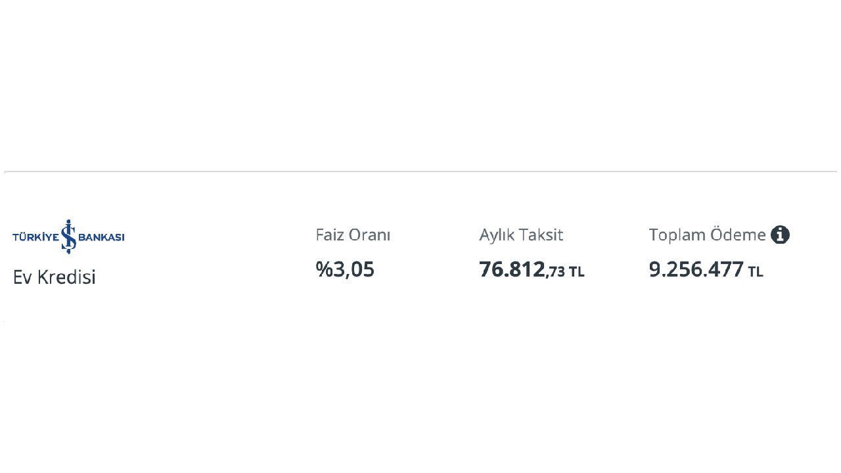Click the info icon beside Toplam Ödeme
This screenshot has height=473, width=841.
[780, 235]
